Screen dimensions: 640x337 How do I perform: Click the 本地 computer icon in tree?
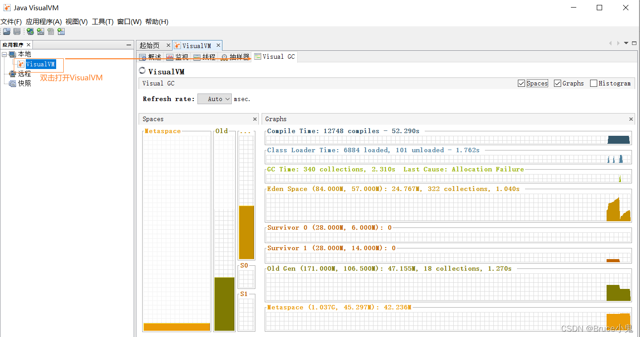click(12, 54)
